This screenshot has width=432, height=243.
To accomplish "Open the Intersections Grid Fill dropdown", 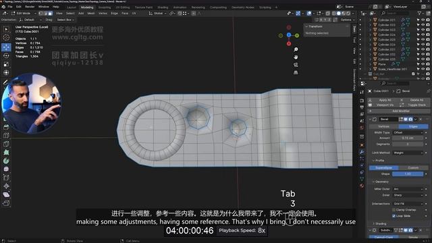I will click(x=408, y=204).
